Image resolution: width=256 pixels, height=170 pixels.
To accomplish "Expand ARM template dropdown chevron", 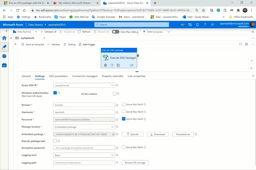I will tap(169, 32).
